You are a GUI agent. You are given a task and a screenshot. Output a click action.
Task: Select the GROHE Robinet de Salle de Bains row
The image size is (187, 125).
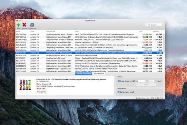(89, 66)
